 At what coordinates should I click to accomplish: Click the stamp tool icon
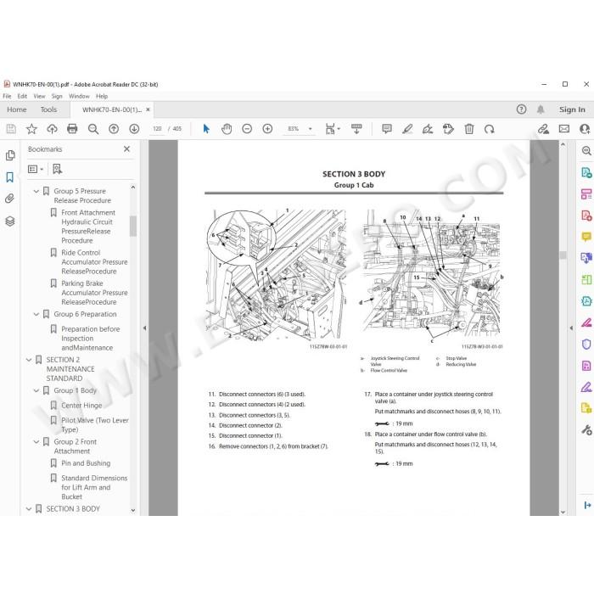click(448, 129)
